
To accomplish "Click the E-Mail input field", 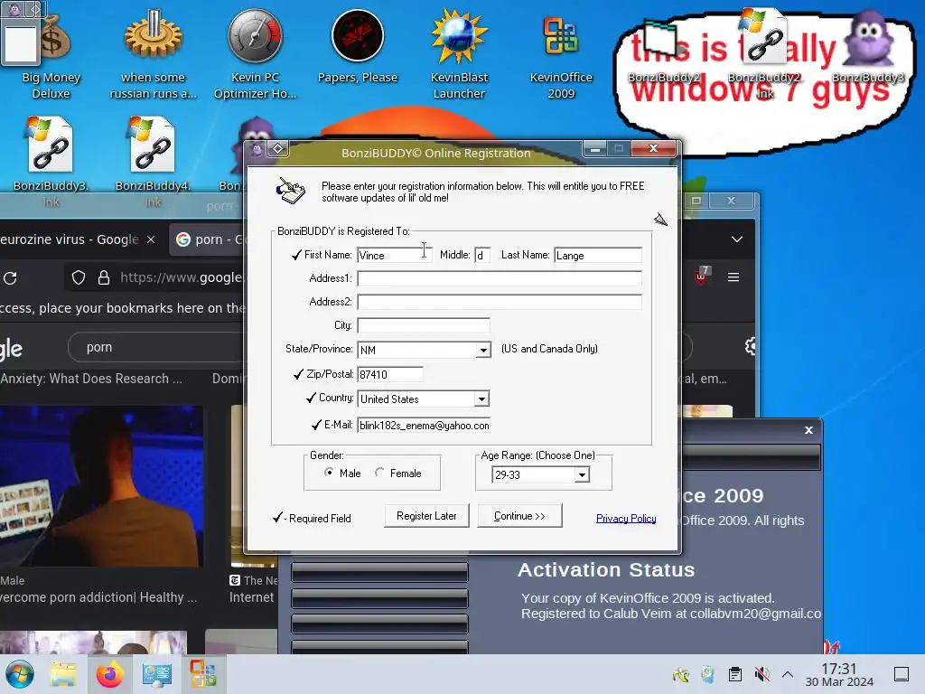I will pos(424,425).
